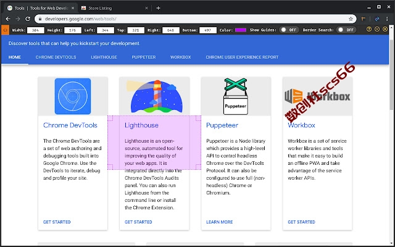The height and width of the screenshot is (247, 395).
Task: Click the padlock site info icon
Action: [39, 19]
